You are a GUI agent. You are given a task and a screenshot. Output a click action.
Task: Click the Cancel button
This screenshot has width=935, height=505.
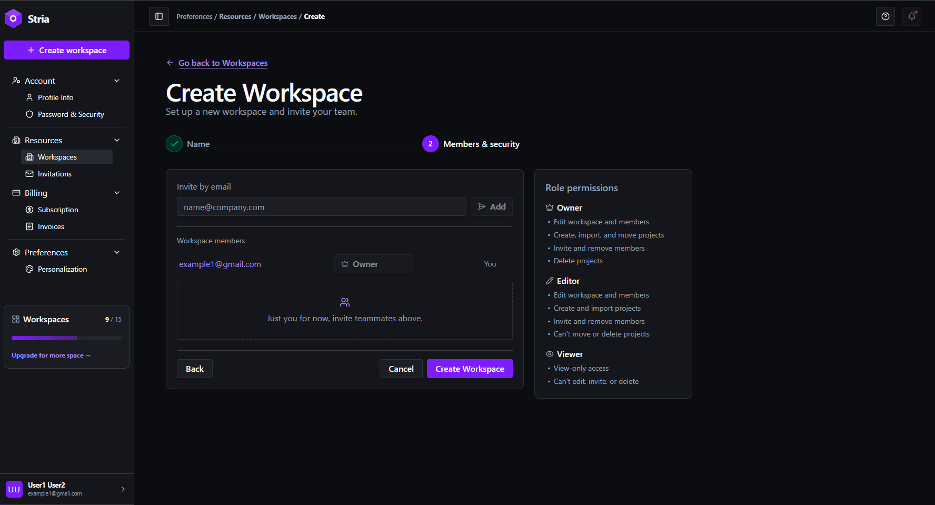pyautogui.click(x=401, y=369)
